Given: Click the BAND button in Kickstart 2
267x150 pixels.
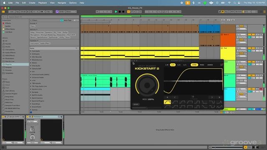Looking at the screenshot, I should coord(136,104).
